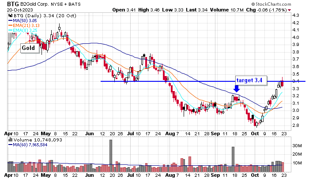The height and width of the screenshot is (179, 309).
Task: Click the Last 3.34 value
Action: [x=196, y=10]
